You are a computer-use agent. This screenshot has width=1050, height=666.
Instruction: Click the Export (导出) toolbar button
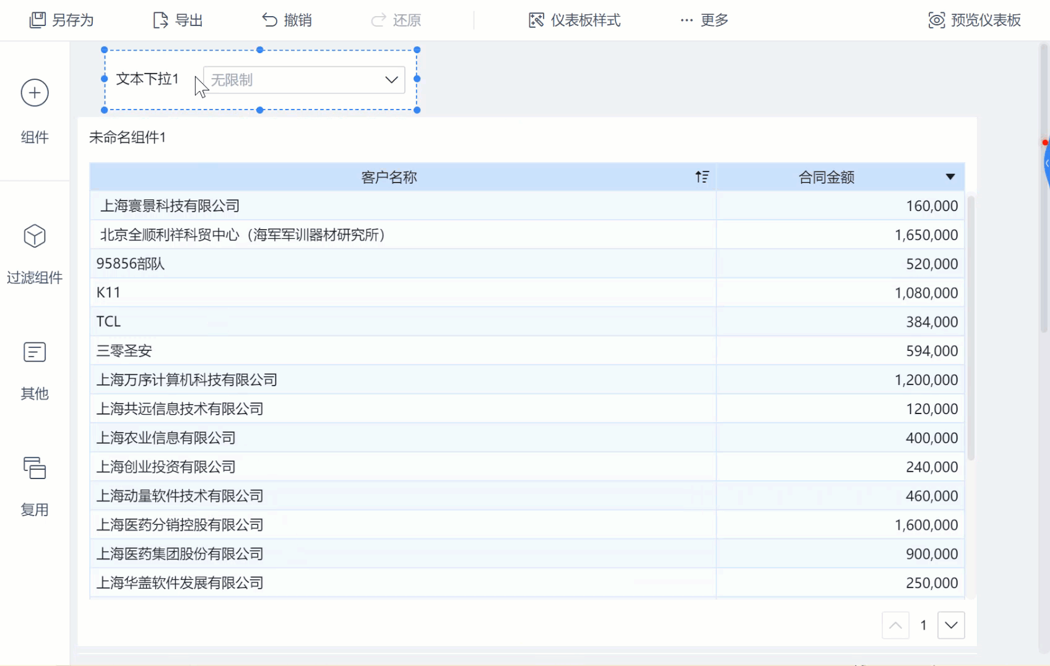tap(178, 20)
